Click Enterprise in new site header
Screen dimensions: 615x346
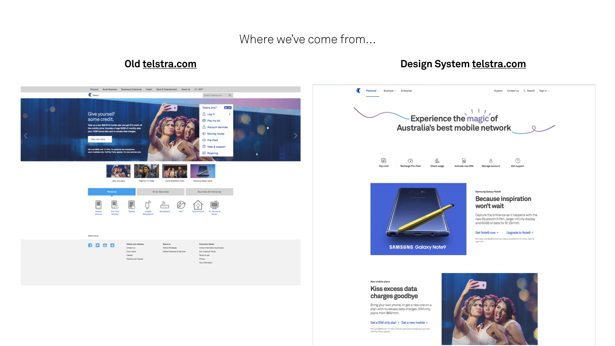click(x=406, y=91)
